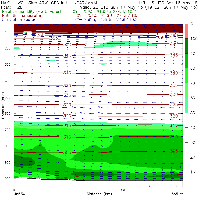Click the blue 'Circulation vectors' legend label
Image resolution: width=199 pixels, height=199 pixels.
[x=20, y=20]
